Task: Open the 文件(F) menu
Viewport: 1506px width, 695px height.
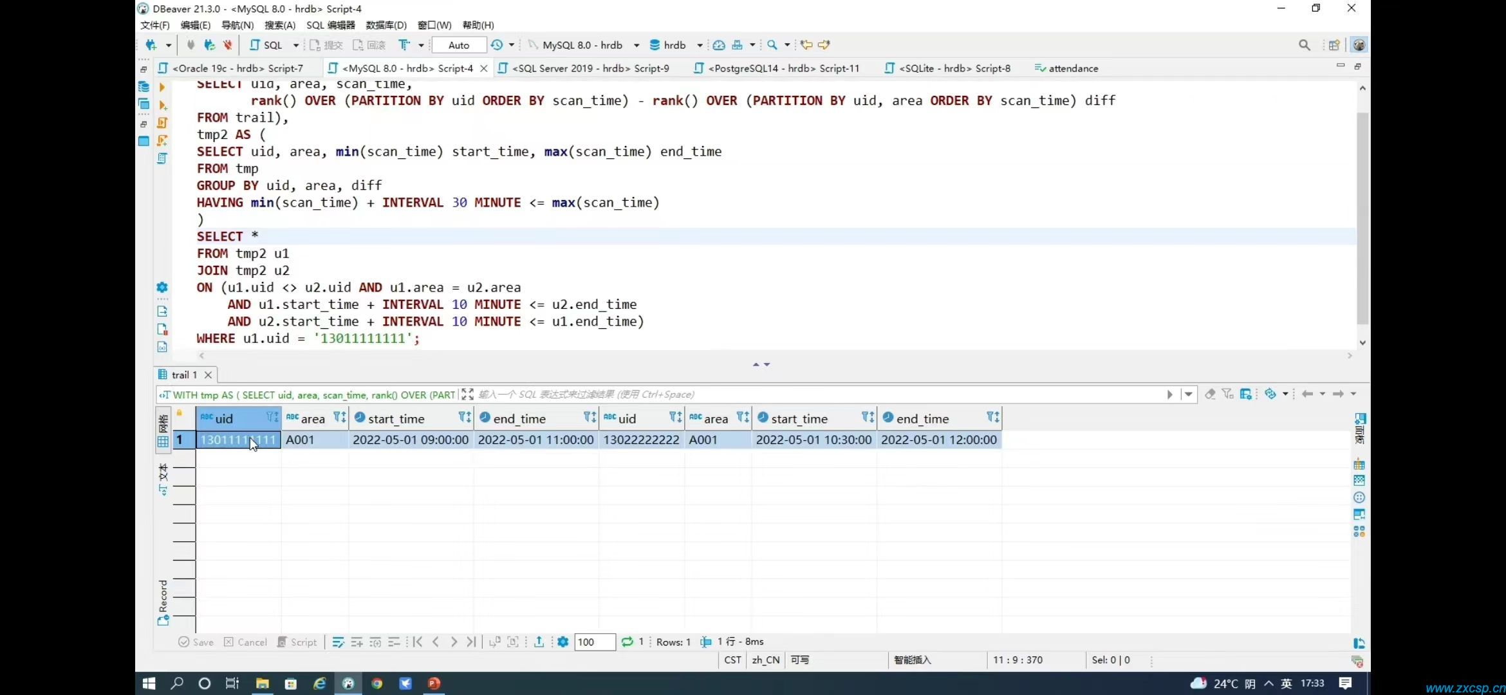Action: tap(154, 25)
